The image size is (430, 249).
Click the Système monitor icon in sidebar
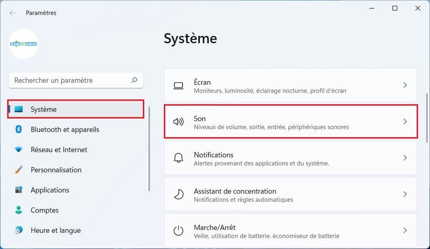pyautogui.click(x=19, y=109)
